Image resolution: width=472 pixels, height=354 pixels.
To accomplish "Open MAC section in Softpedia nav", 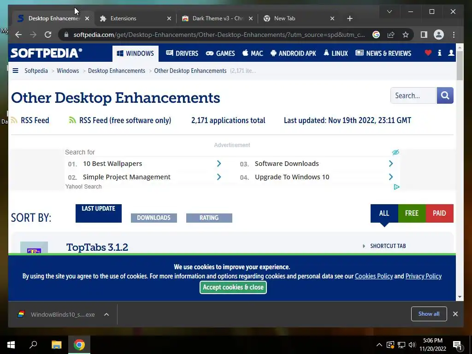I will (253, 53).
